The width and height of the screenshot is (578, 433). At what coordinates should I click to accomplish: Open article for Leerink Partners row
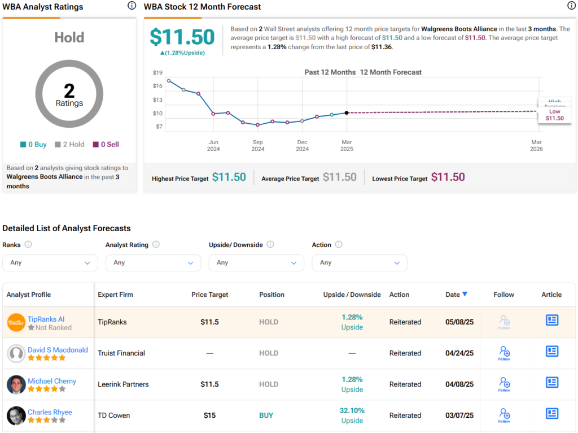coord(552,382)
